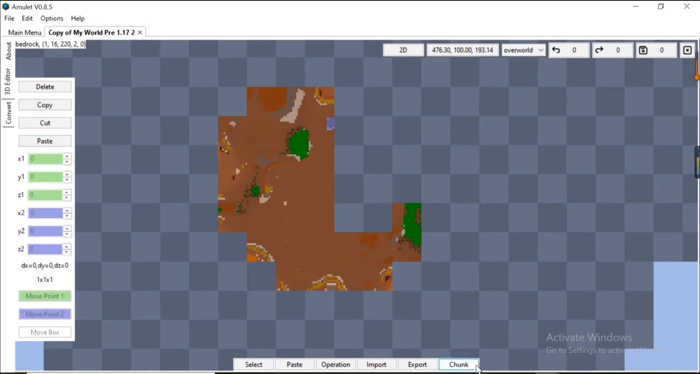This screenshot has width=700, height=374.
Task: Delete the current selection
Action: 45,86
